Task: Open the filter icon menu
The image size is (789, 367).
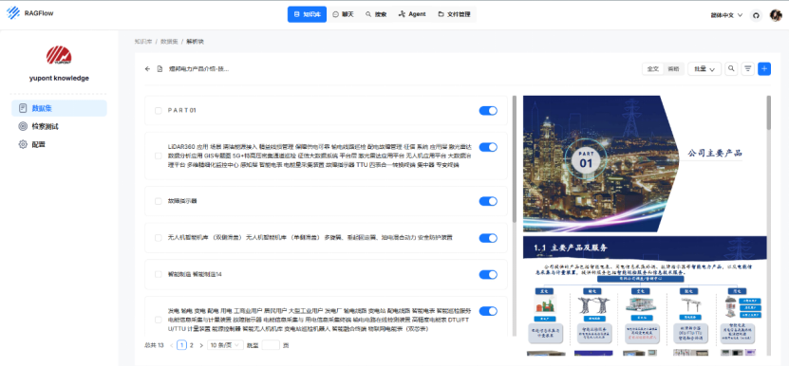Action: tap(748, 68)
